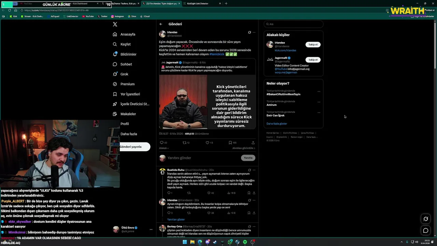
Task: Bookmark the main post showing 155
Action: 232,143
